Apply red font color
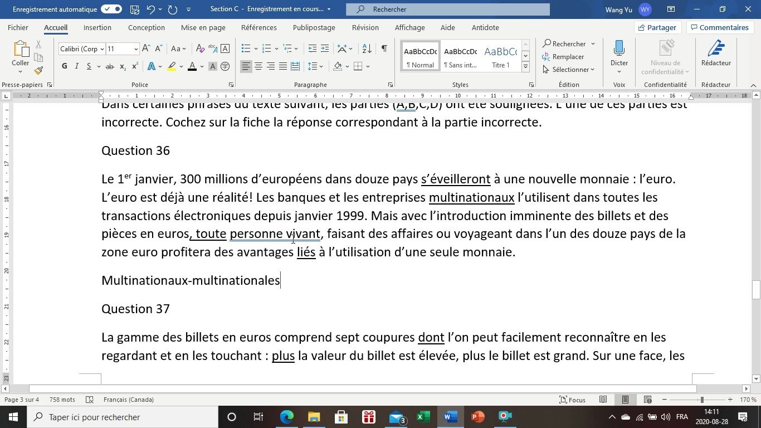The width and height of the screenshot is (761, 428). [192, 66]
